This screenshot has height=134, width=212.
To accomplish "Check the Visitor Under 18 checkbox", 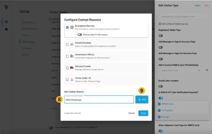I will (x=67, y=80).
